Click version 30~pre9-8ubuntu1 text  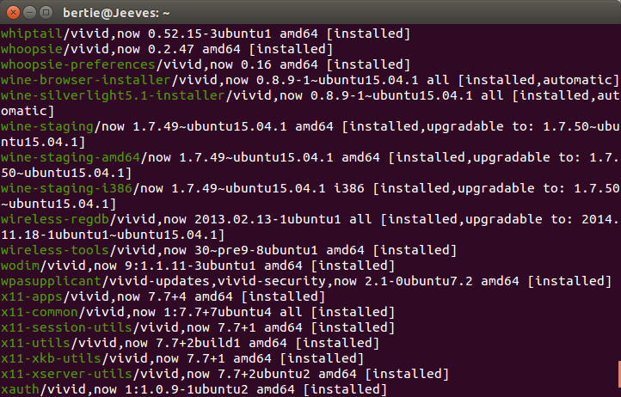255,250
